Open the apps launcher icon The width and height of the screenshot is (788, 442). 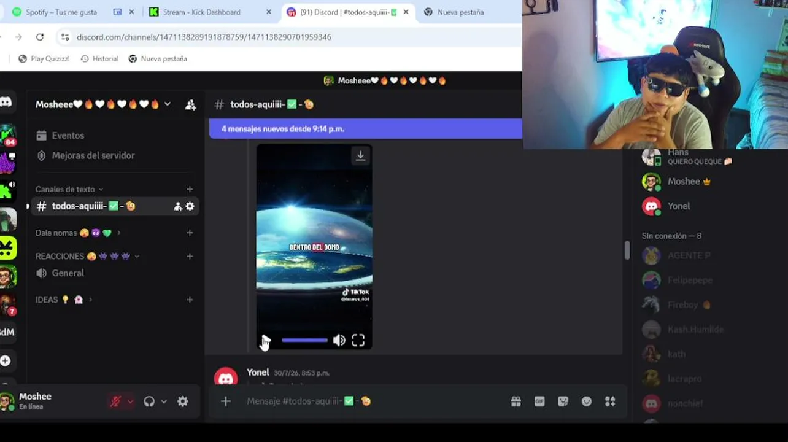[610, 401]
